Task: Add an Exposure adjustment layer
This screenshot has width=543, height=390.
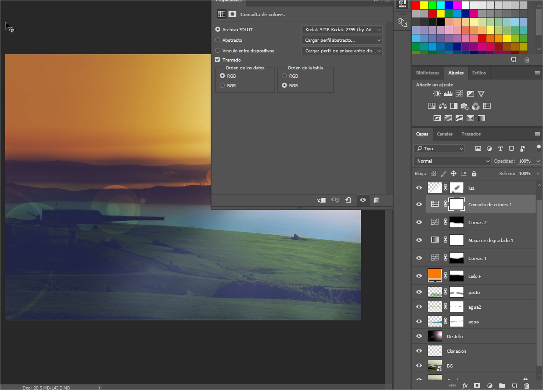Action: (x=470, y=94)
